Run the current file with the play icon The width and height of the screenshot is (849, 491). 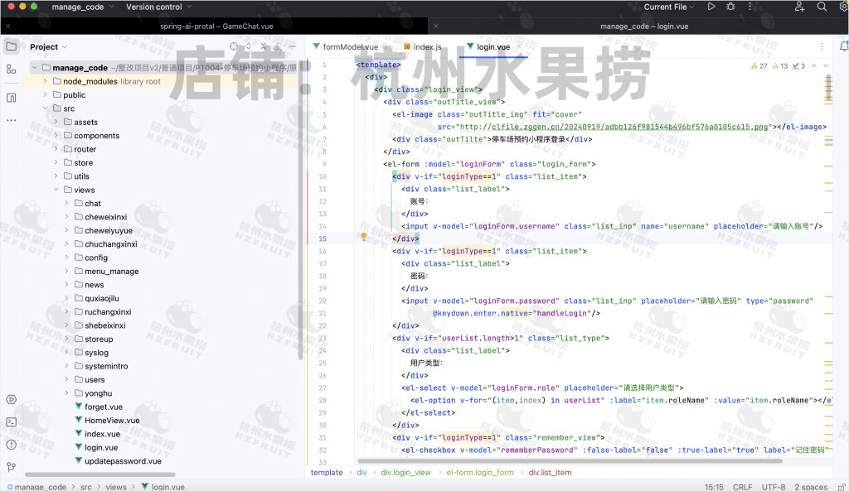[711, 7]
